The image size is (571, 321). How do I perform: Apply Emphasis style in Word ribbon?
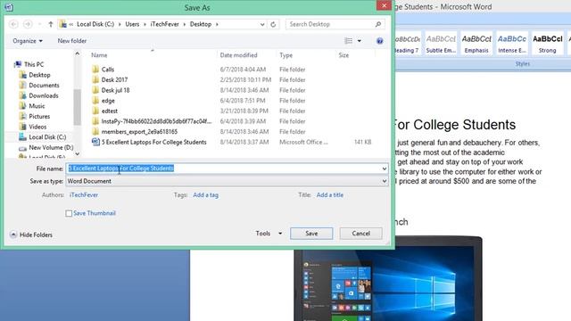[476, 44]
